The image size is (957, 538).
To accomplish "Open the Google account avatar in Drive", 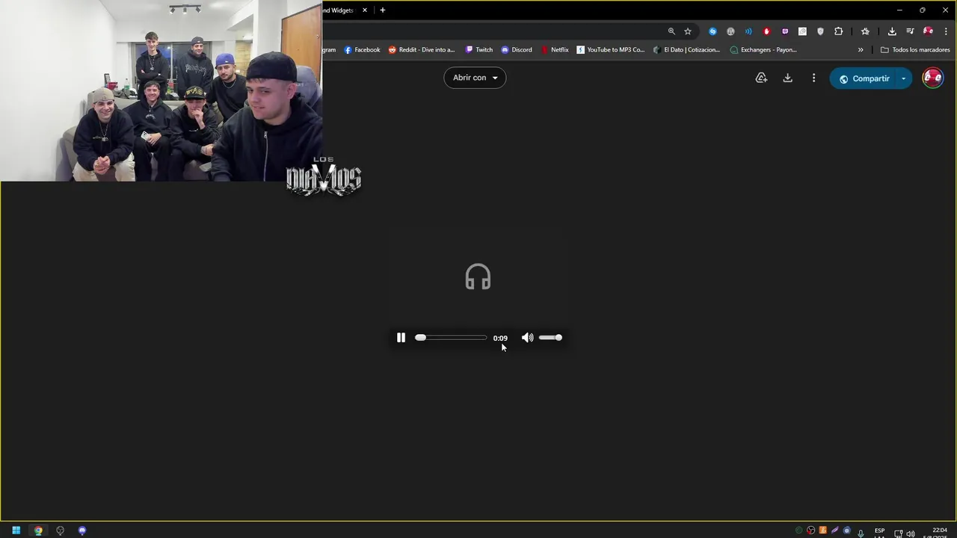I will 932,78.
